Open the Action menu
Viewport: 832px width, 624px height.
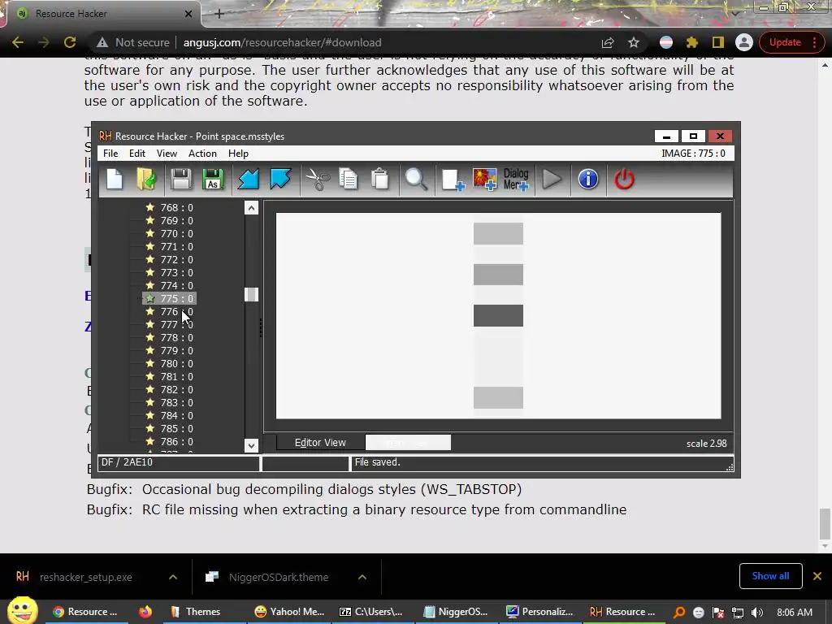tap(202, 154)
